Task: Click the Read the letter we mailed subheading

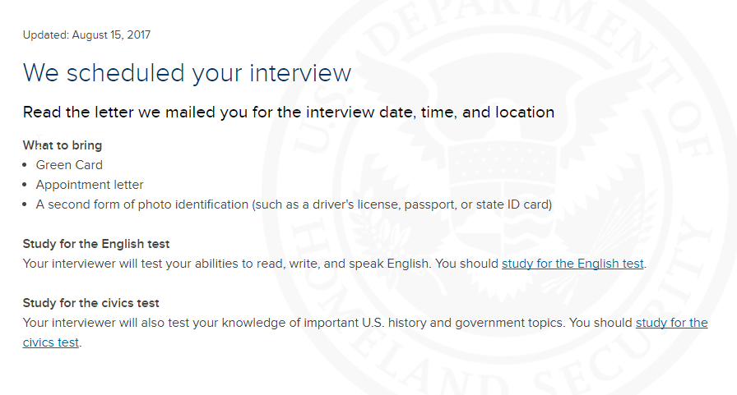Action: pyautogui.click(x=289, y=113)
